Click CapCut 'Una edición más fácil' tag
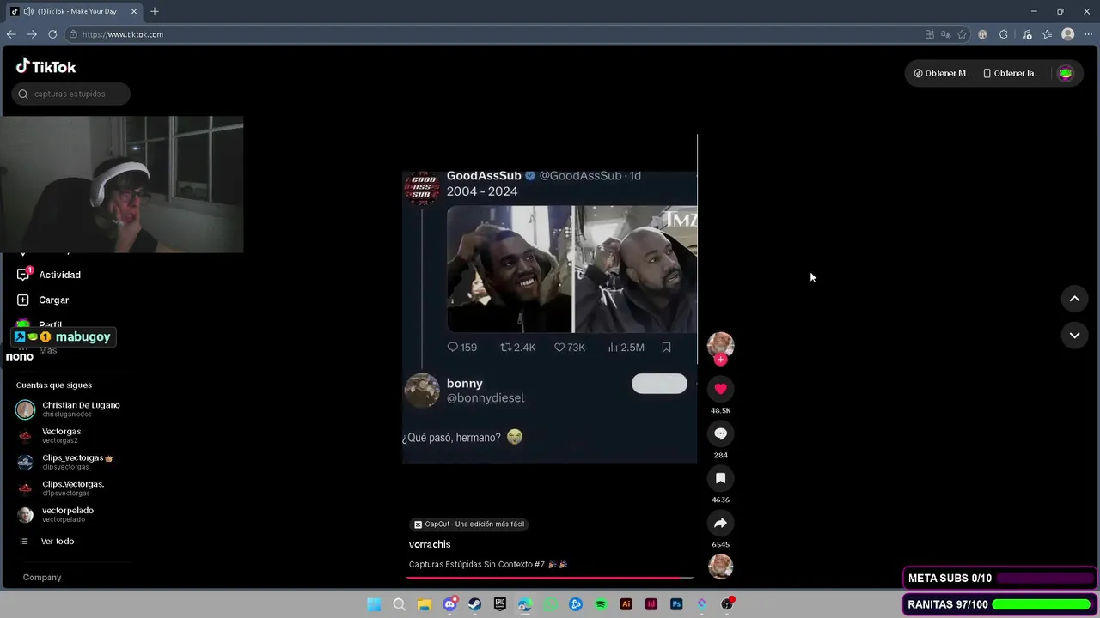 [469, 524]
